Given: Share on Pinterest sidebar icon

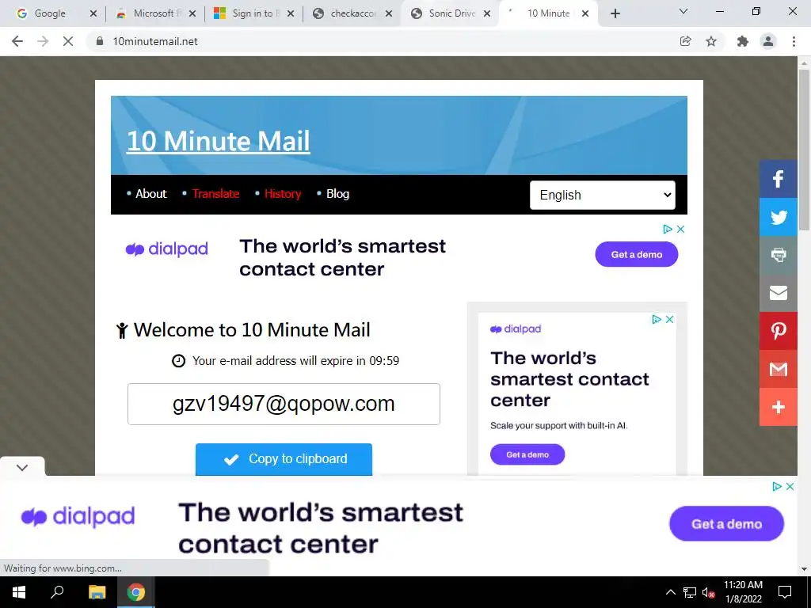Looking at the screenshot, I should pyautogui.click(x=779, y=331).
